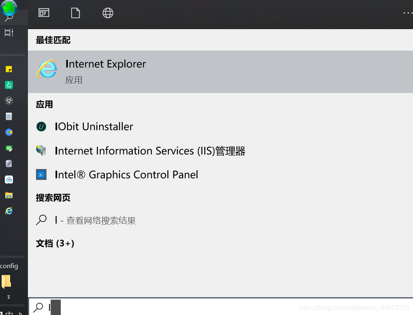This screenshot has width=413, height=315.
Task: Open the Sticky Notes taskbar icon
Action: [x=9, y=69]
